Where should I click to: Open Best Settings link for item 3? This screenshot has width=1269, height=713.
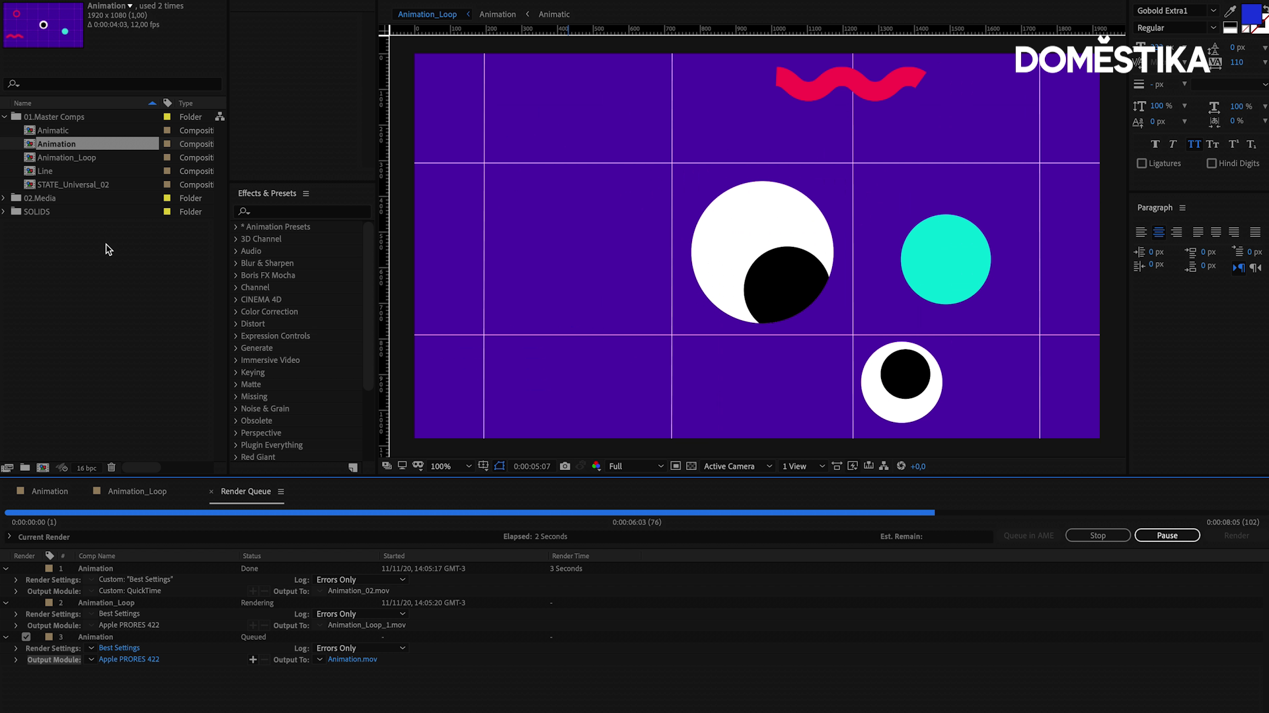119,648
